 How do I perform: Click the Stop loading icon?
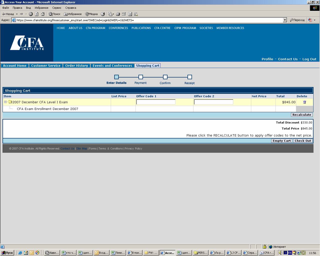pyautogui.click(x=31, y=14)
